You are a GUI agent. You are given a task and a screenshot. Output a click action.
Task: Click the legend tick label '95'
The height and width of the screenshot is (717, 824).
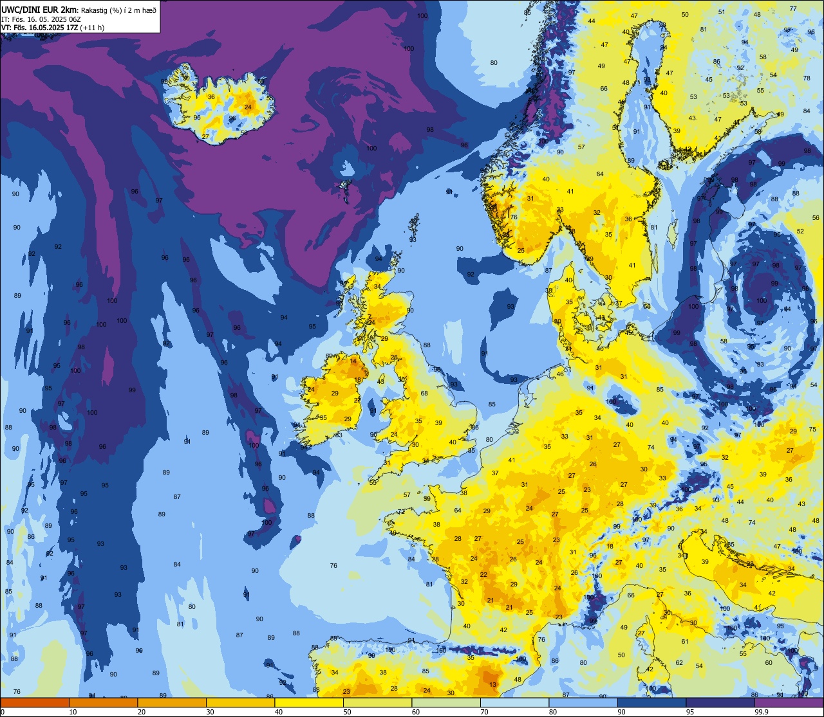tap(690, 712)
